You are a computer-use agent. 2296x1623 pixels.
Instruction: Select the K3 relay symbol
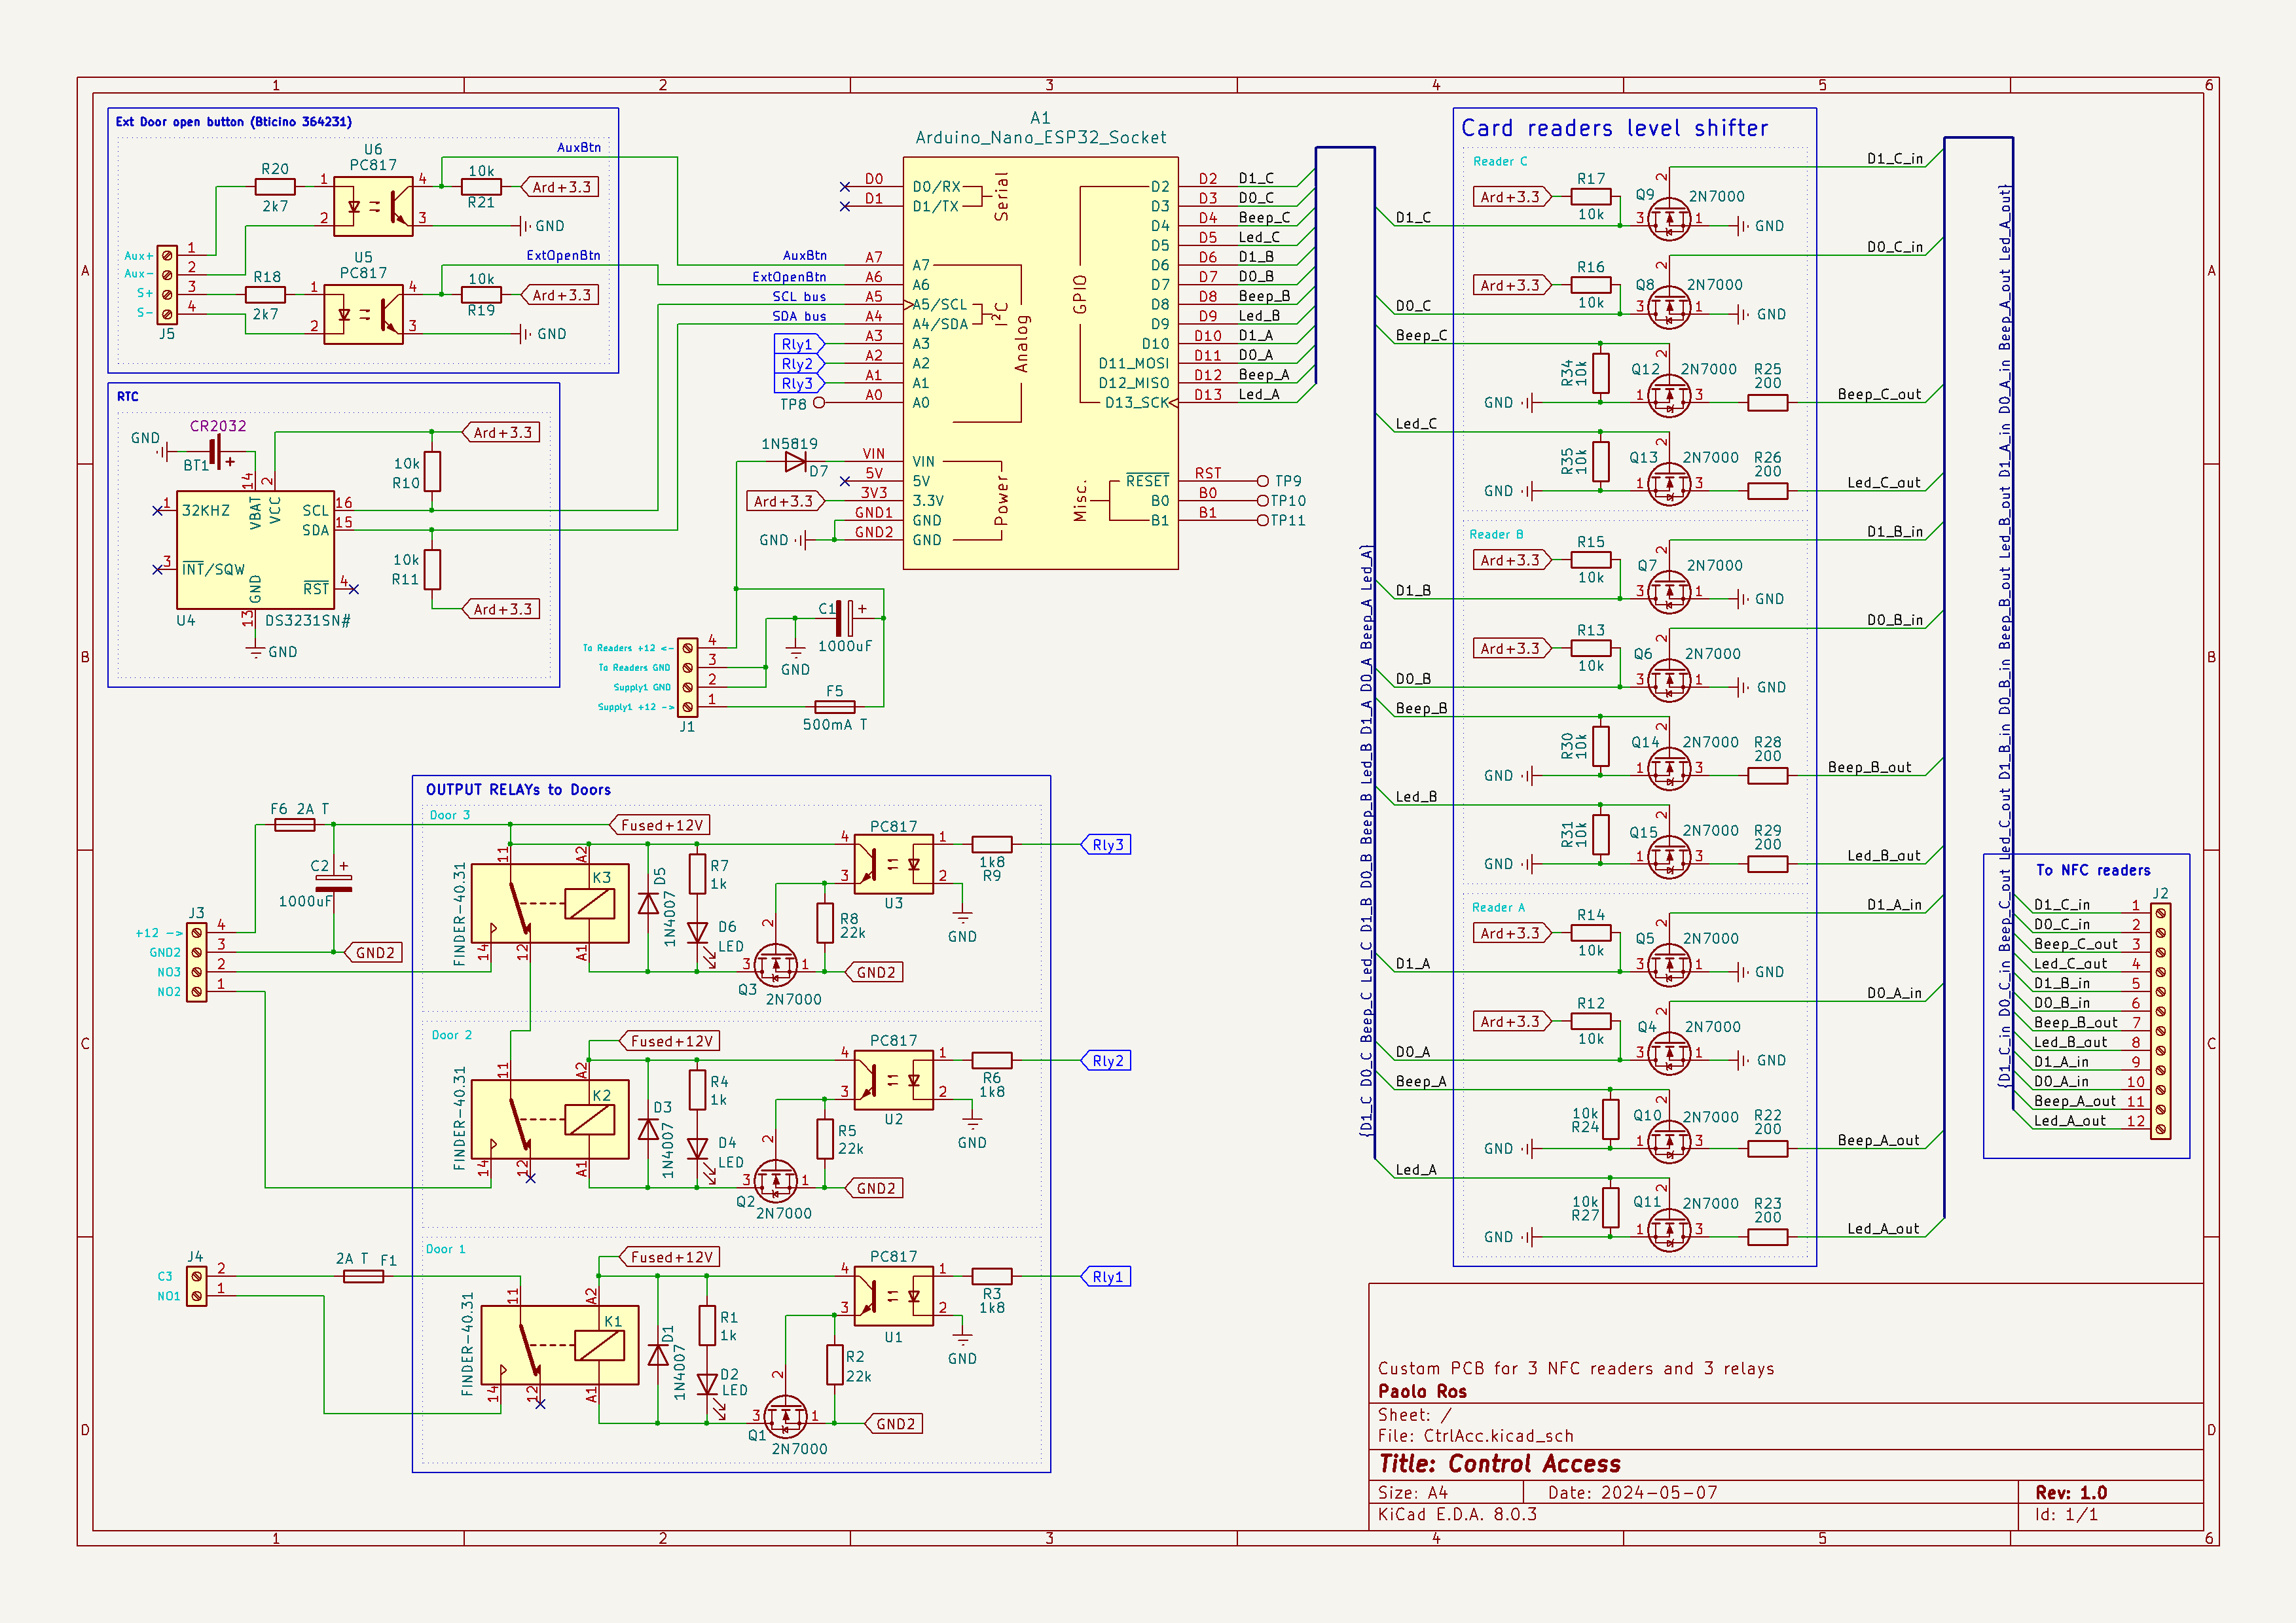(550, 902)
